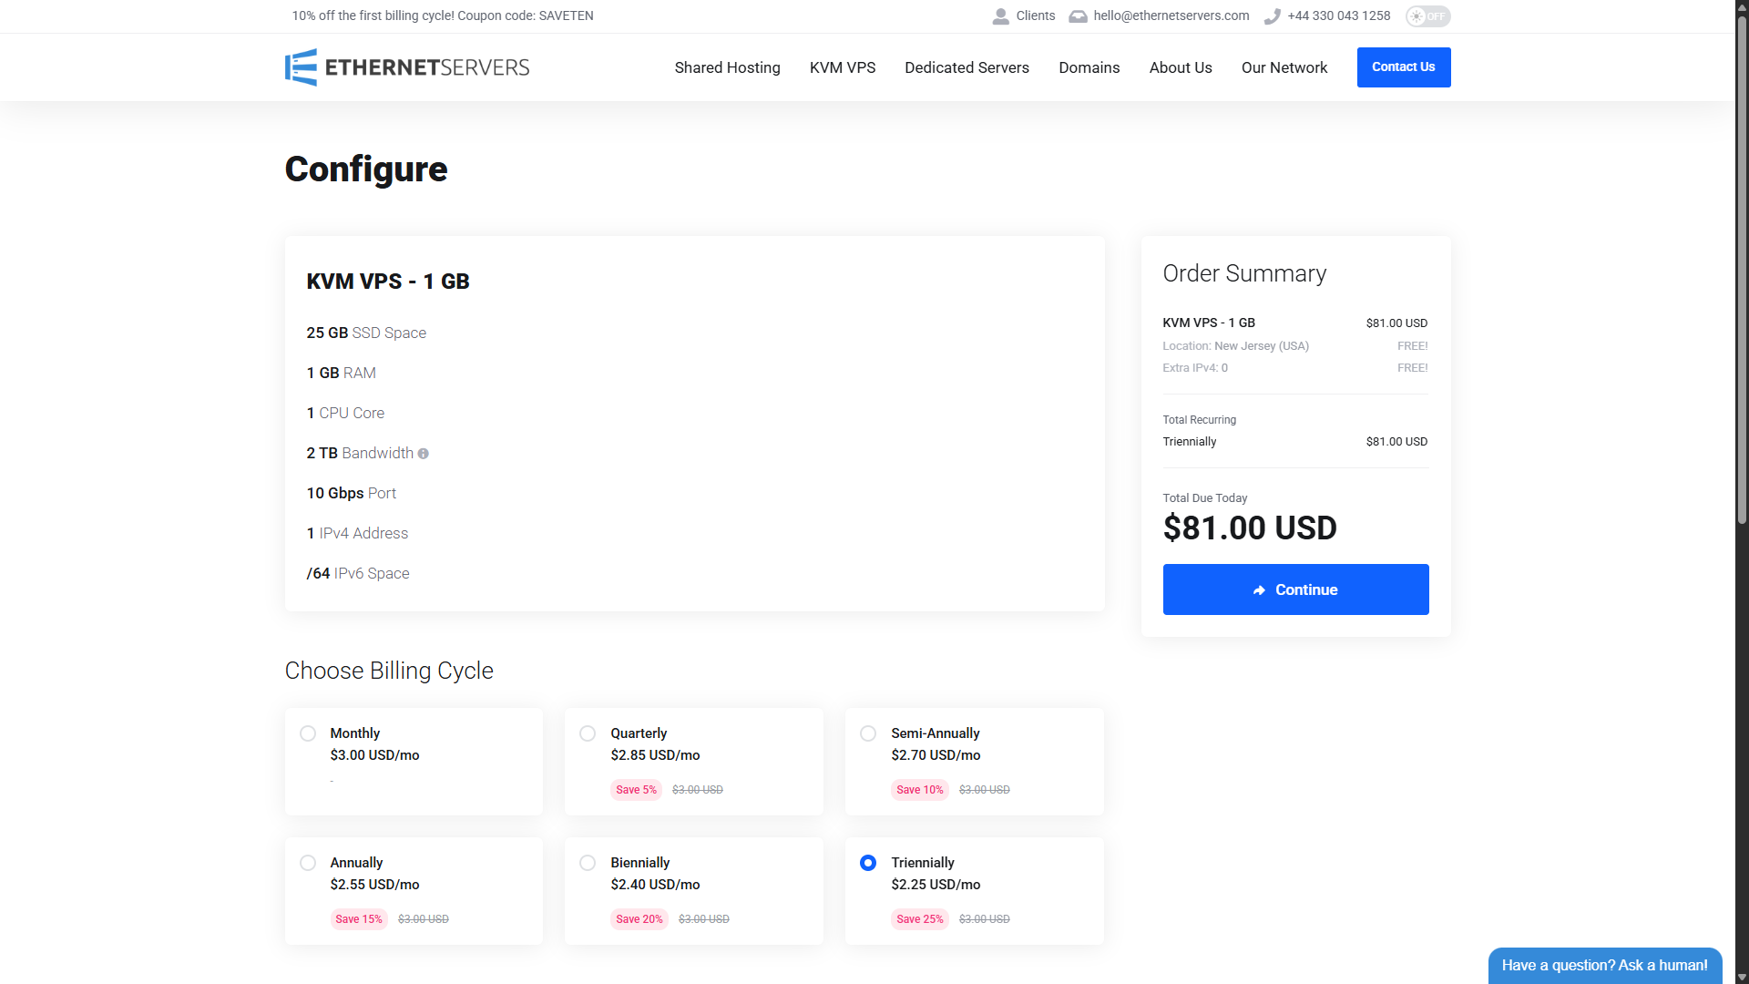The width and height of the screenshot is (1749, 984).
Task: Click the Save 25% badge
Action: pos(920,919)
